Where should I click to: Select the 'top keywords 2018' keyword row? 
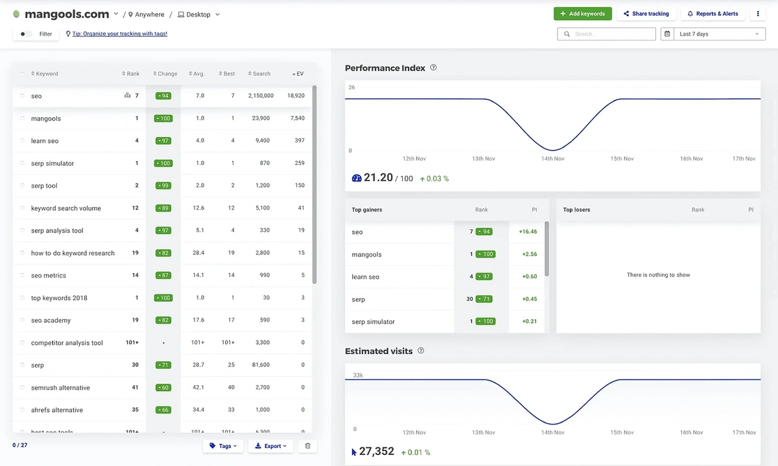[x=162, y=298]
